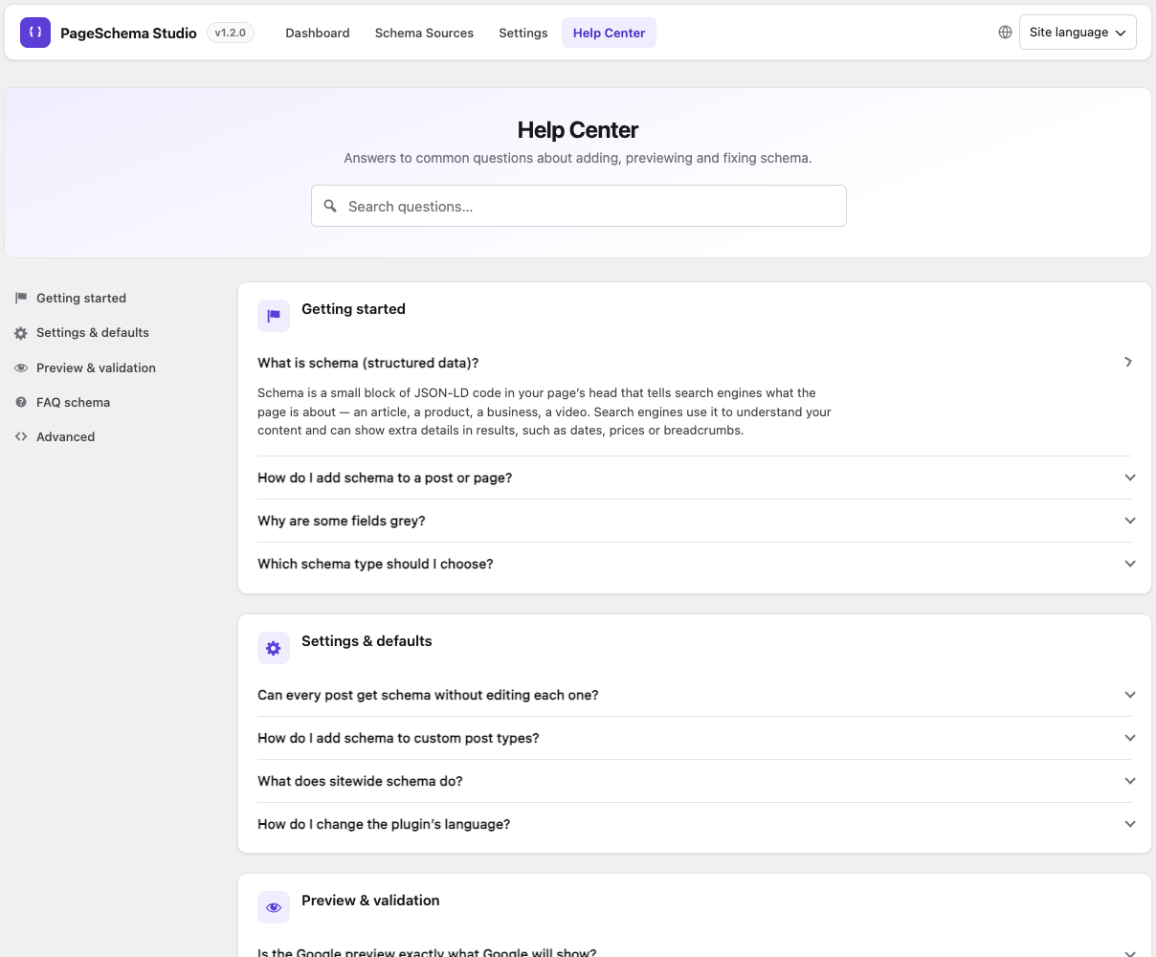
Task: Click the 'Settings & defaults' card heading
Action: (367, 641)
